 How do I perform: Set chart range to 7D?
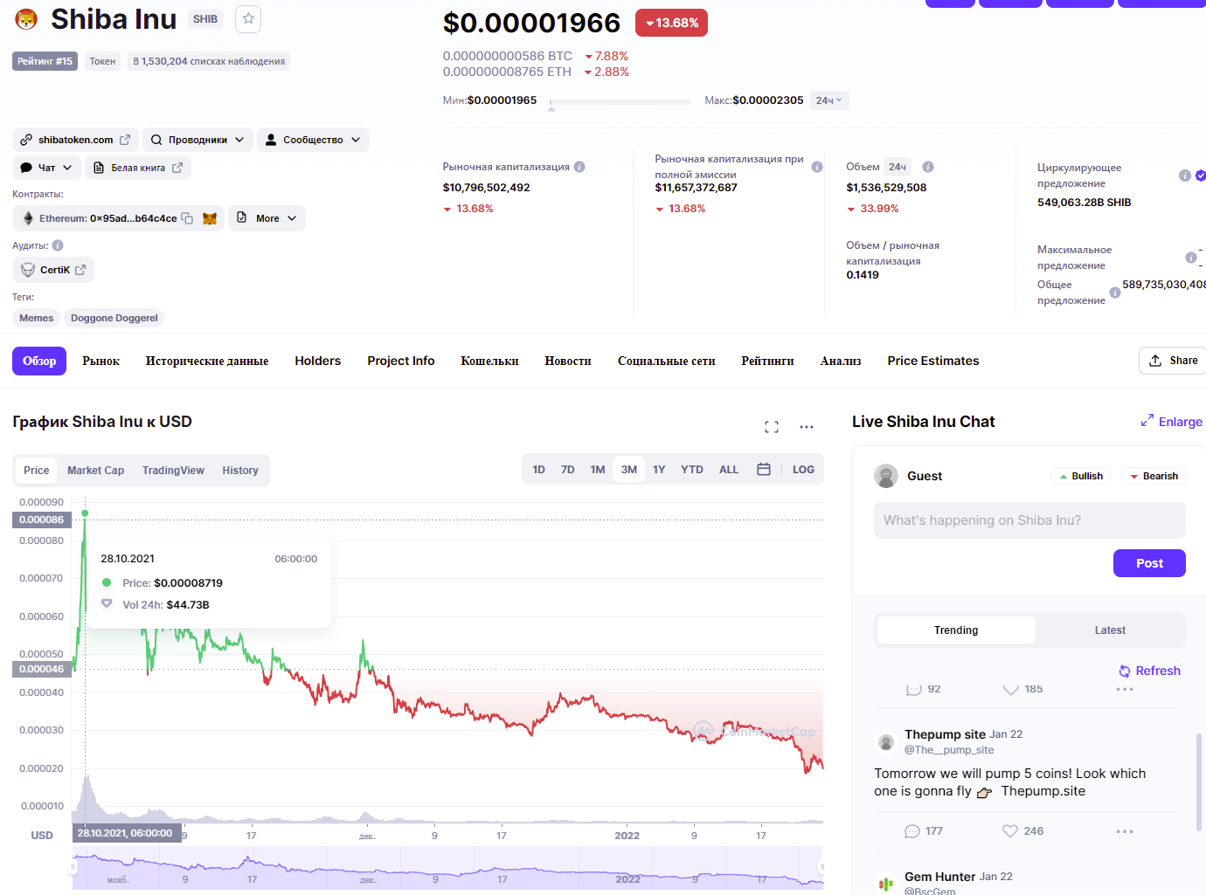tap(568, 470)
